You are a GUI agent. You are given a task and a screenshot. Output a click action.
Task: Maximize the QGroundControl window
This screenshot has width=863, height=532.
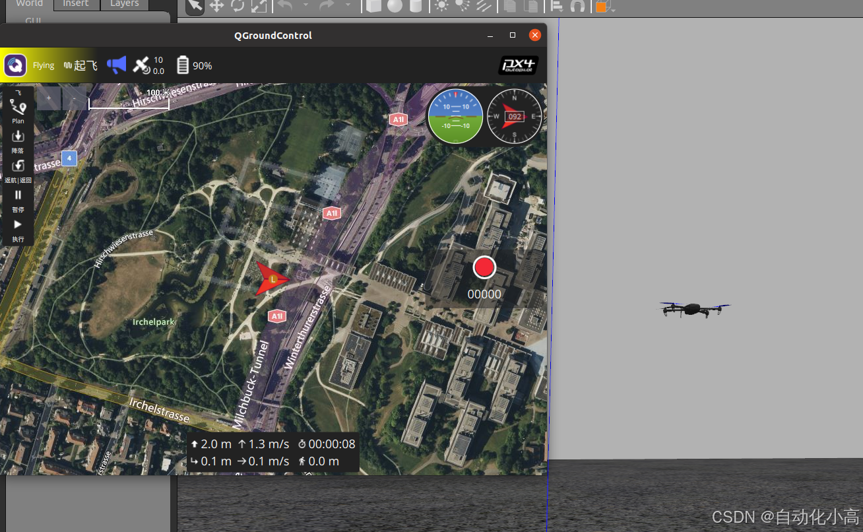[513, 35]
